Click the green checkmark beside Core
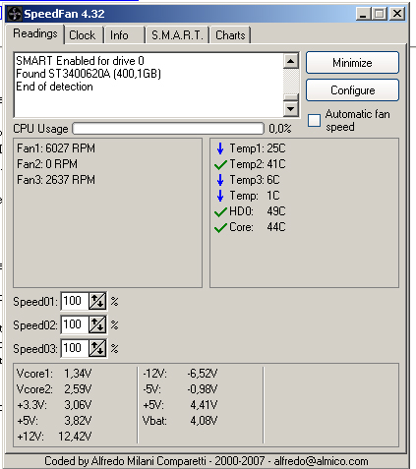This screenshot has height=469, width=416. 220,227
